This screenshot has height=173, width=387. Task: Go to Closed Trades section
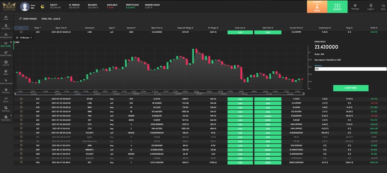(6, 54)
